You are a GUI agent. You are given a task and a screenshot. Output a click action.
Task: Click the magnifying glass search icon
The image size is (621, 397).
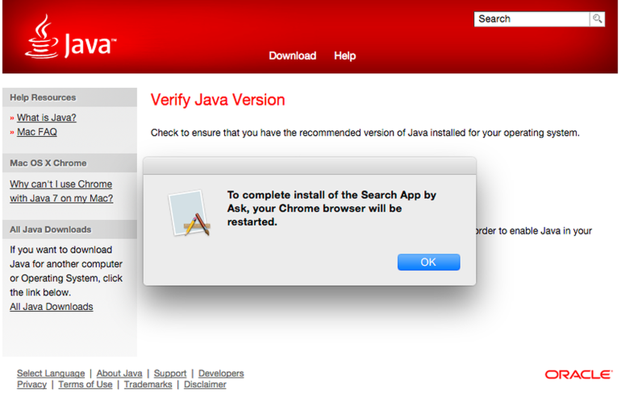coord(597,19)
